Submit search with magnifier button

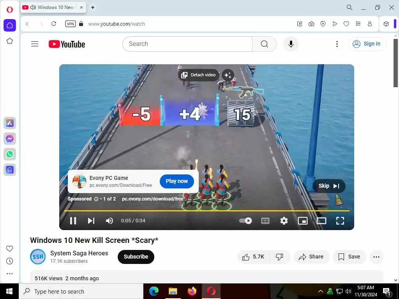click(265, 44)
